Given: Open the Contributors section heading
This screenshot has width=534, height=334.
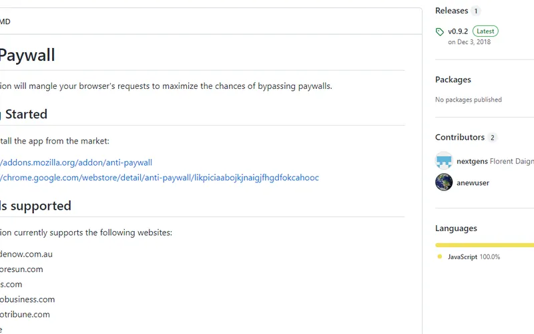Looking at the screenshot, I should click(x=460, y=137).
